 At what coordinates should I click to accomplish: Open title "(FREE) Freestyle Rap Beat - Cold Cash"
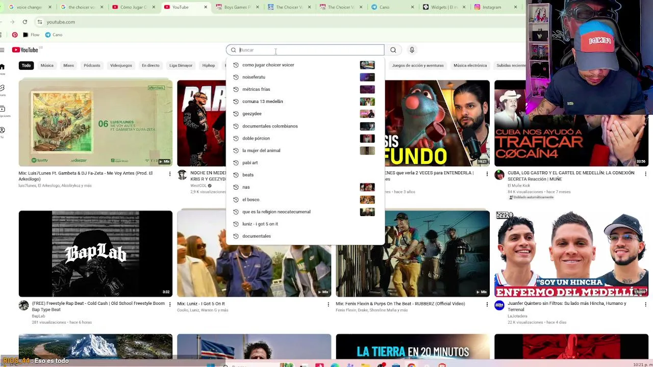98,306
